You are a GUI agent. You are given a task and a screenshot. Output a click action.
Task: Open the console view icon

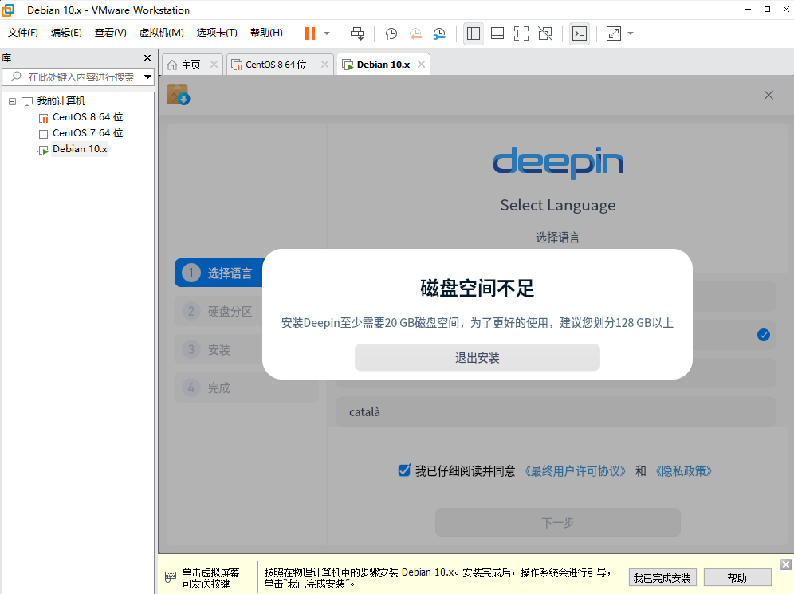click(x=580, y=33)
